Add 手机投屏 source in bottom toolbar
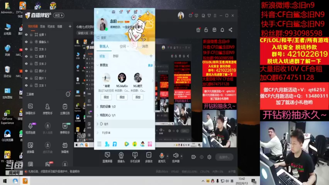This screenshot has height=185, width=329. point(135,157)
